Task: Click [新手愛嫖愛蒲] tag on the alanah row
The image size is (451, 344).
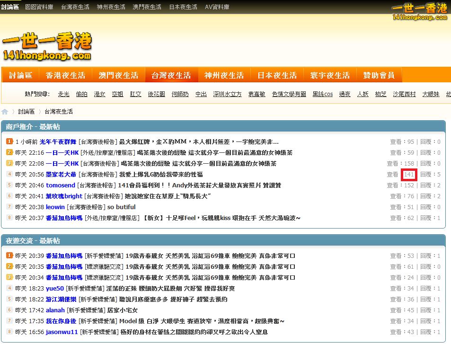Action: click(86, 310)
